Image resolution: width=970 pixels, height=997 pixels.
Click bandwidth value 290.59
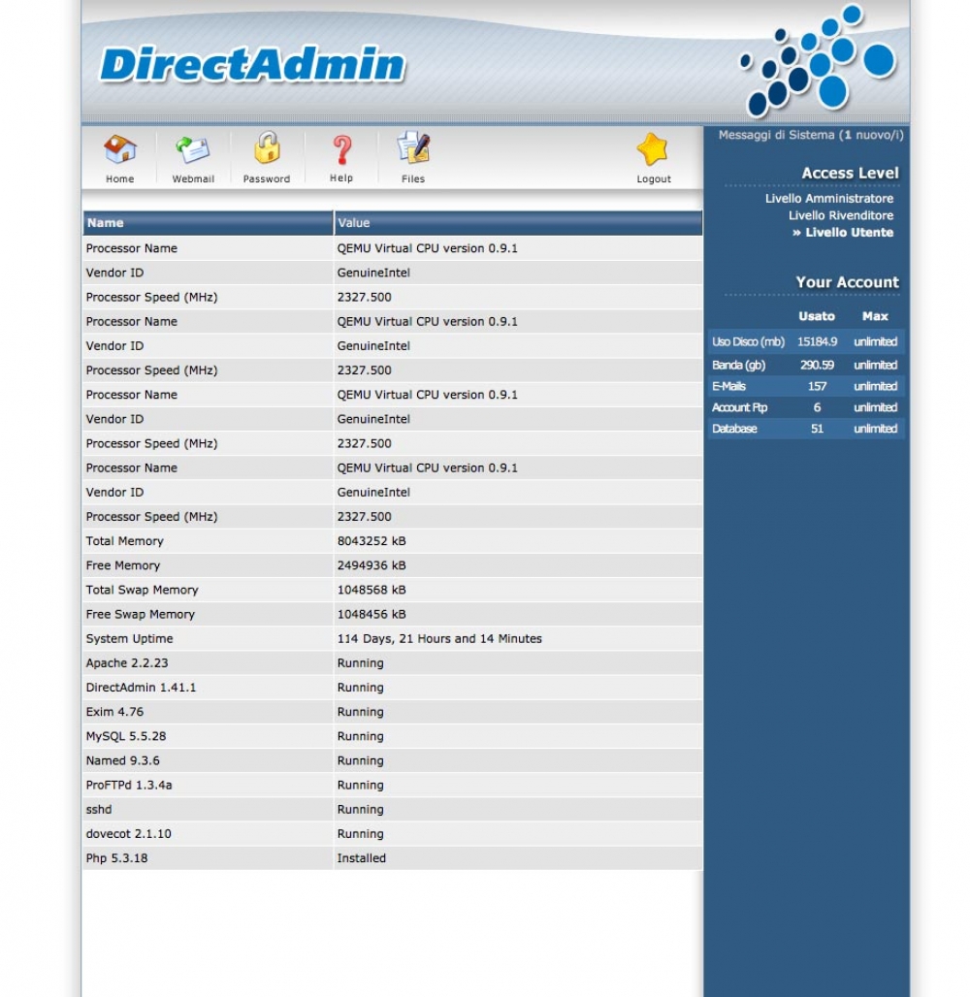[x=818, y=365]
